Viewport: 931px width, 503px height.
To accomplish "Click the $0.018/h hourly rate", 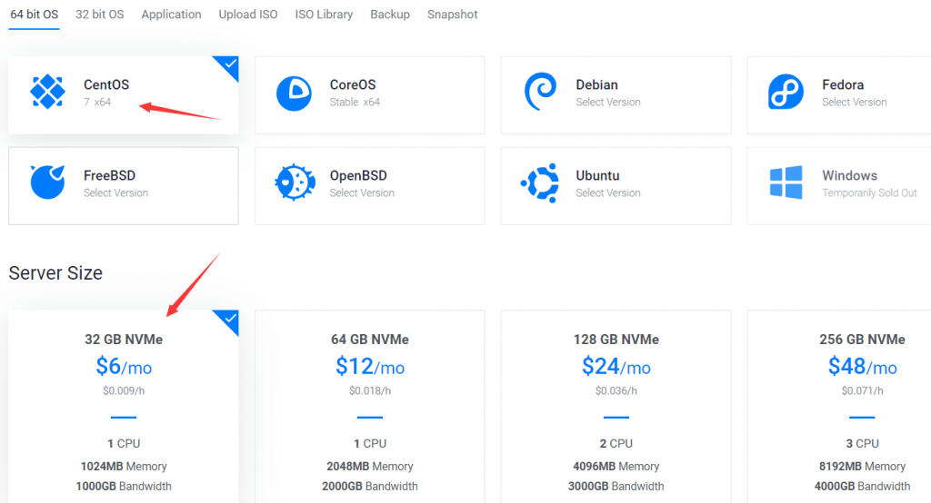I will pyautogui.click(x=370, y=391).
